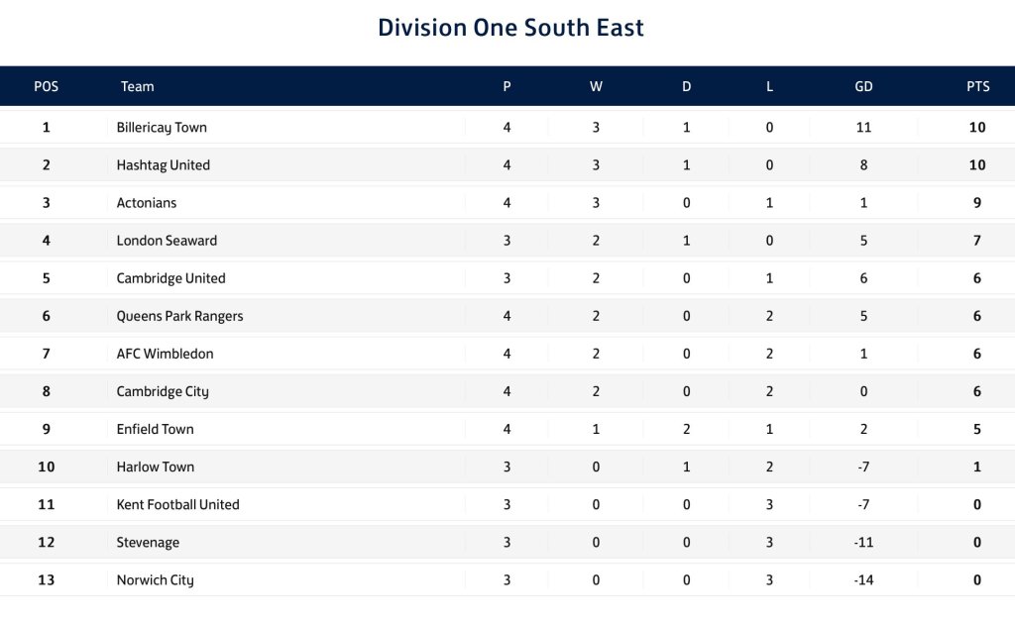1015x623 pixels.
Task: Click the Team column header
Action: (x=138, y=86)
